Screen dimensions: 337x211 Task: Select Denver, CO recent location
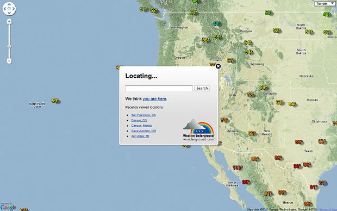139,120
